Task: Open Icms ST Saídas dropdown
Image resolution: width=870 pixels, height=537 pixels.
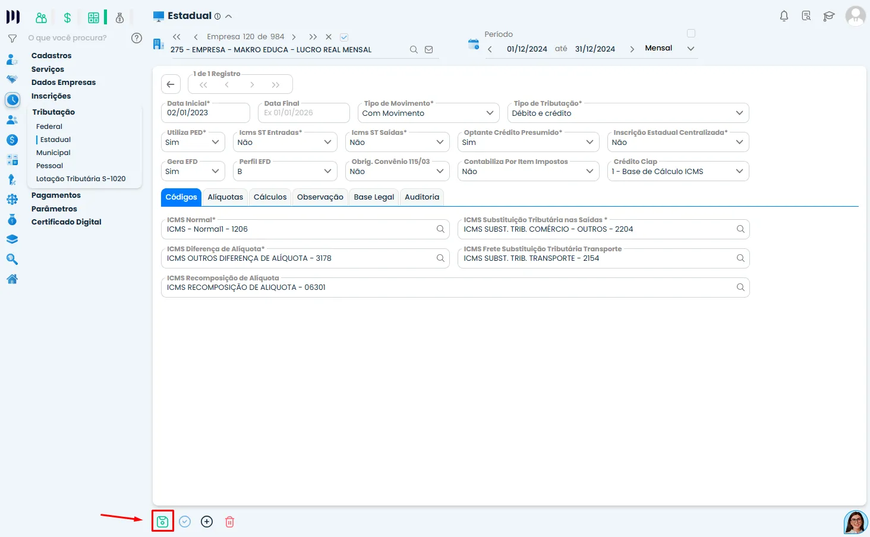Action: 398,142
